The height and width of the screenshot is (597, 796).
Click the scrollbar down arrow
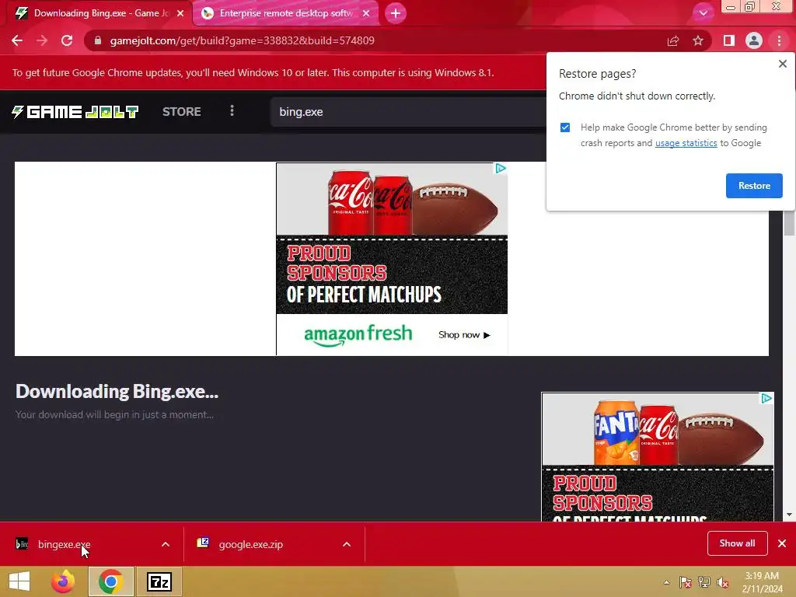pos(789,515)
